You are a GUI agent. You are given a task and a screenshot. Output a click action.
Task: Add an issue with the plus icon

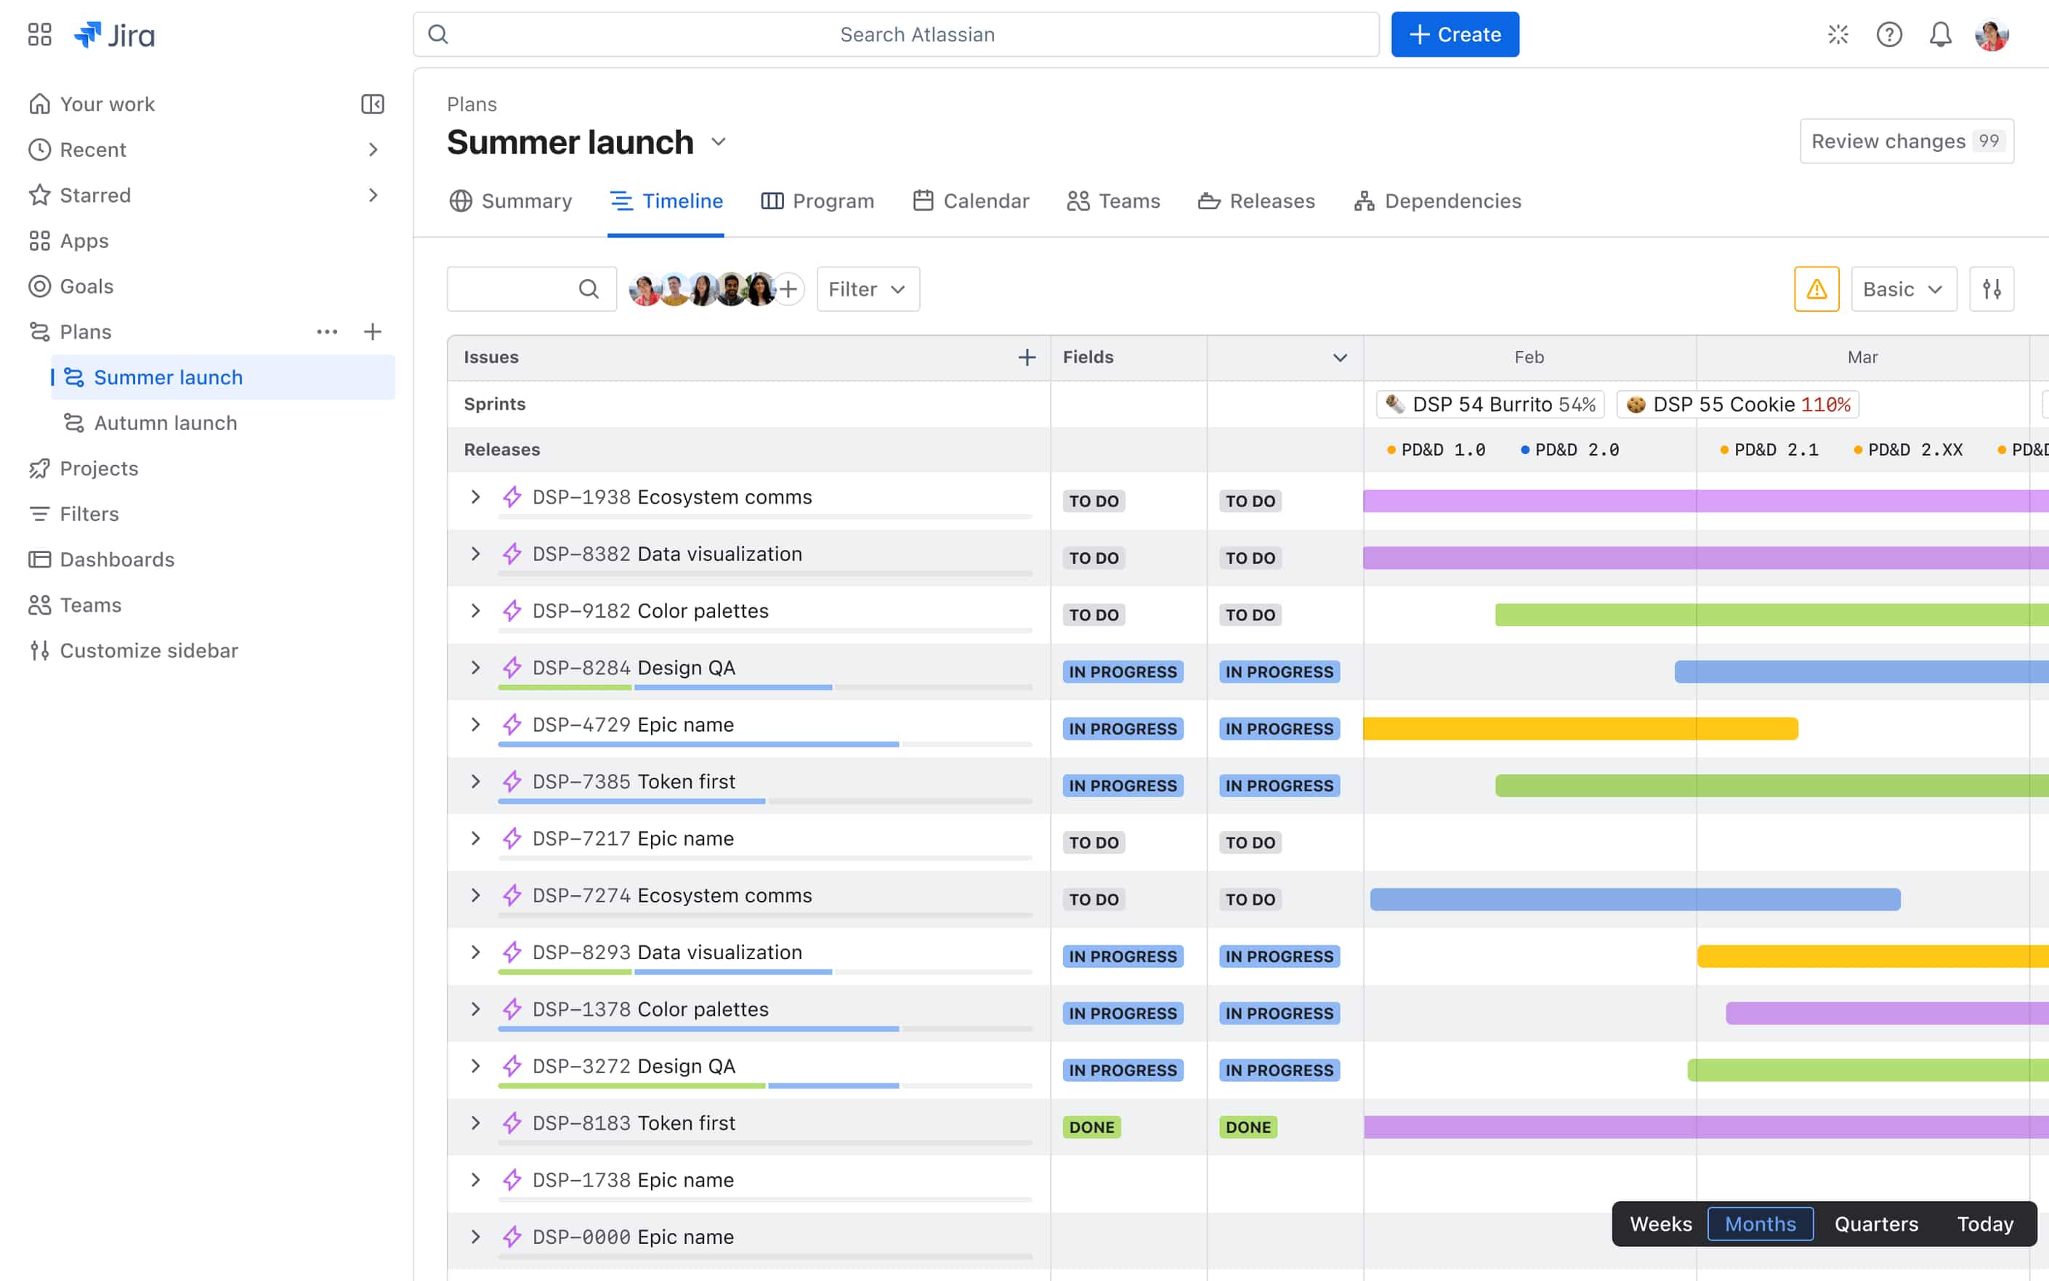pos(1027,357)
